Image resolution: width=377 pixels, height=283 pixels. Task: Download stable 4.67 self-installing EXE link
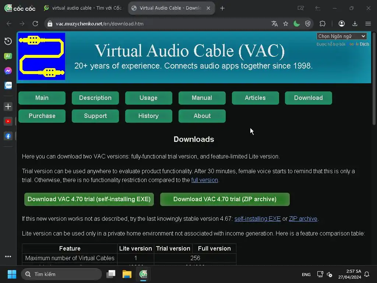click(257, 219)
